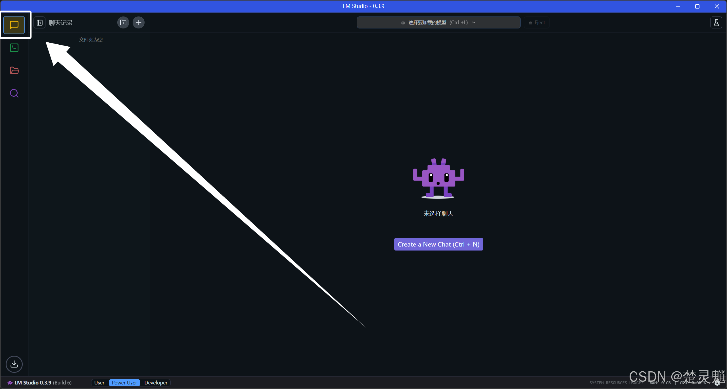Maximize the LM Studio window
Viewport: 727px width, 389px height.
(697, 6)
